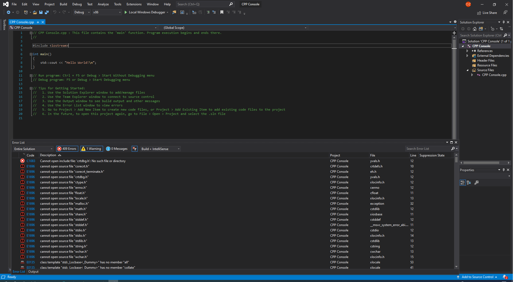Sort Error List by File column
515x282 pixels.
pyautogui.click(x=373, y=155)
